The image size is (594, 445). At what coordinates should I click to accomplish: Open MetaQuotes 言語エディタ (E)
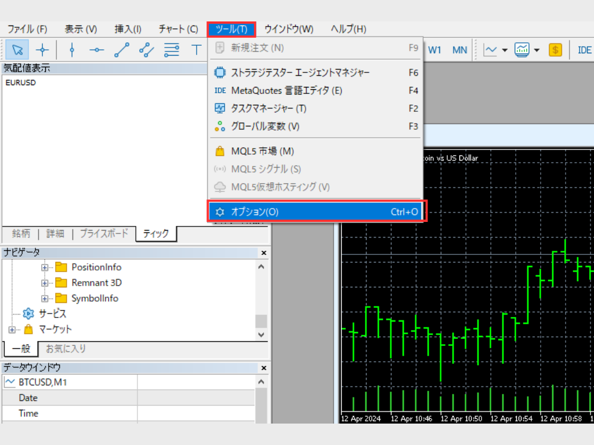(316, 90)
